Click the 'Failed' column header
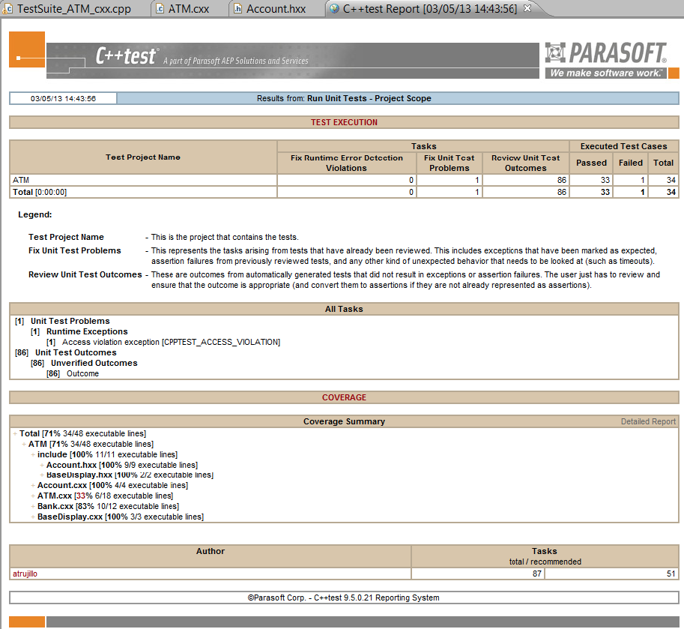This screenshot has height=629, width=684. (x=631, y=163)
